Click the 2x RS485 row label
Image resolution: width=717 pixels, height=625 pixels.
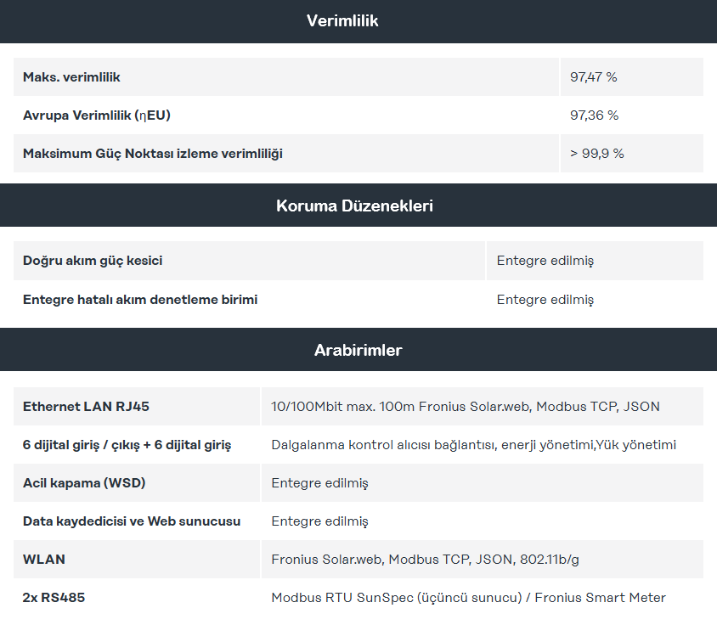[x=54, y=598]
